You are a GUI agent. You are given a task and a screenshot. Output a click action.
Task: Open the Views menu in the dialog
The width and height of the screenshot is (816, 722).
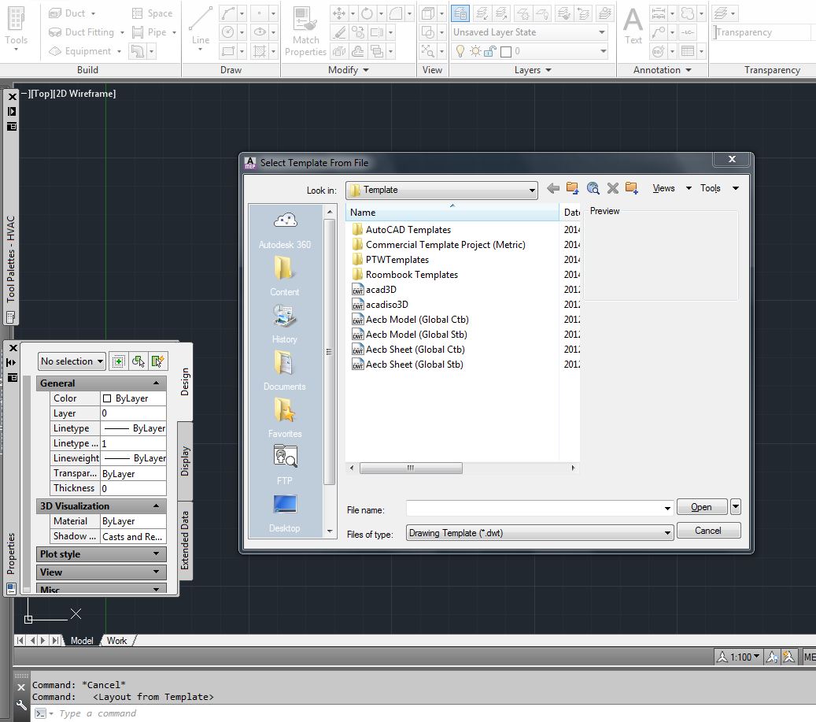[672, 188]
